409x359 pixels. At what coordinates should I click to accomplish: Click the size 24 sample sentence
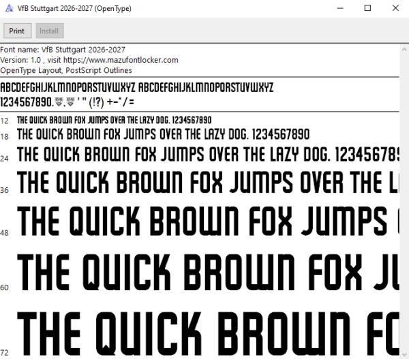tap(208, 154)
